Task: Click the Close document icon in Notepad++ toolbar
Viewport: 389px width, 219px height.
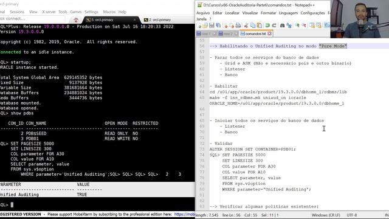Action: (x=225, y=26)
